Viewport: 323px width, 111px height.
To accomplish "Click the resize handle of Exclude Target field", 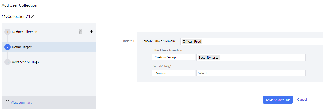I will tap(304, 75).
